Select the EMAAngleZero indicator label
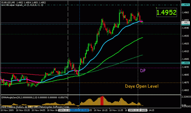Viewport: 191px width, 113px height. [x=35, y=98]
